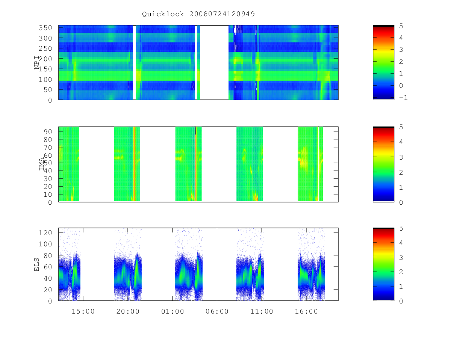The image size is (451, 338).
Task: Click the 2 label on IMA colorbar
Action: [401, 172]
